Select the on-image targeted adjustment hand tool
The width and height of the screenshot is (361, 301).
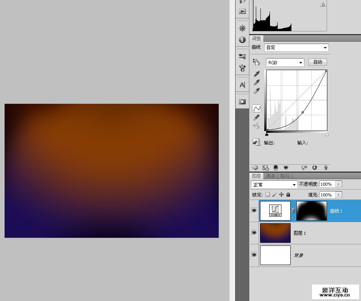coord(256,62)
